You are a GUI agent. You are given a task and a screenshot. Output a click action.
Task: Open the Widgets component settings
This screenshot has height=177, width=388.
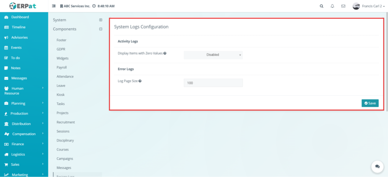[63, 58]
